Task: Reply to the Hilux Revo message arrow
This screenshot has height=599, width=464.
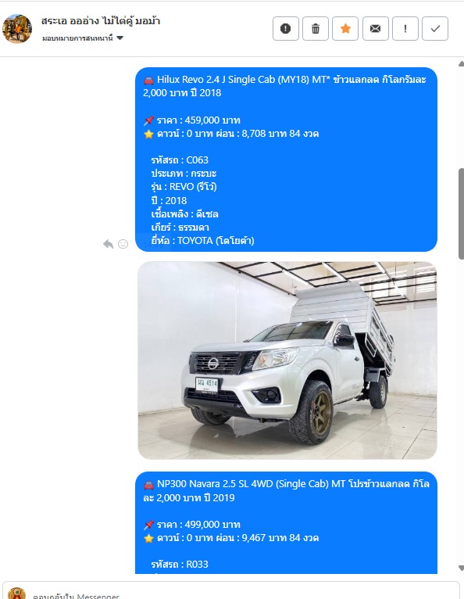Action: click(x=109, y=244)
